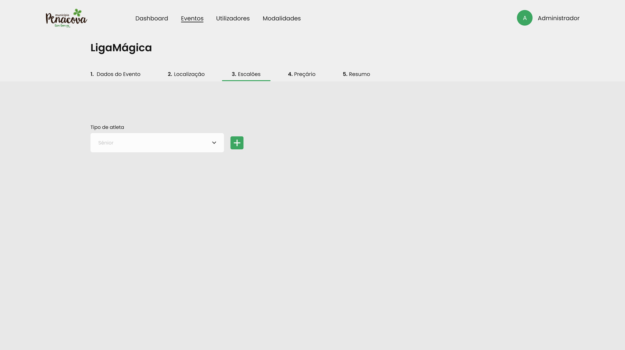Click the Município Penacova logo

66,19
